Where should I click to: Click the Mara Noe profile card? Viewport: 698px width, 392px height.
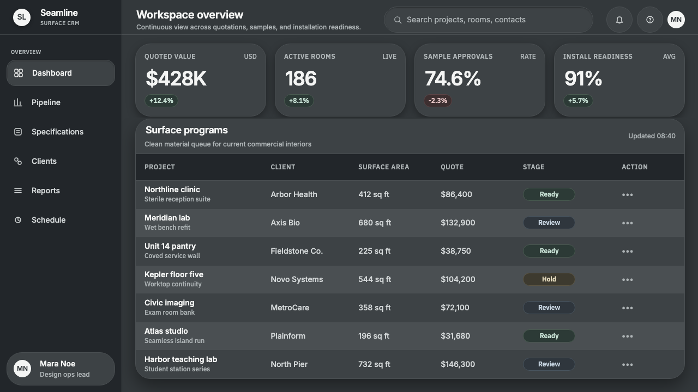pos(61,369)
